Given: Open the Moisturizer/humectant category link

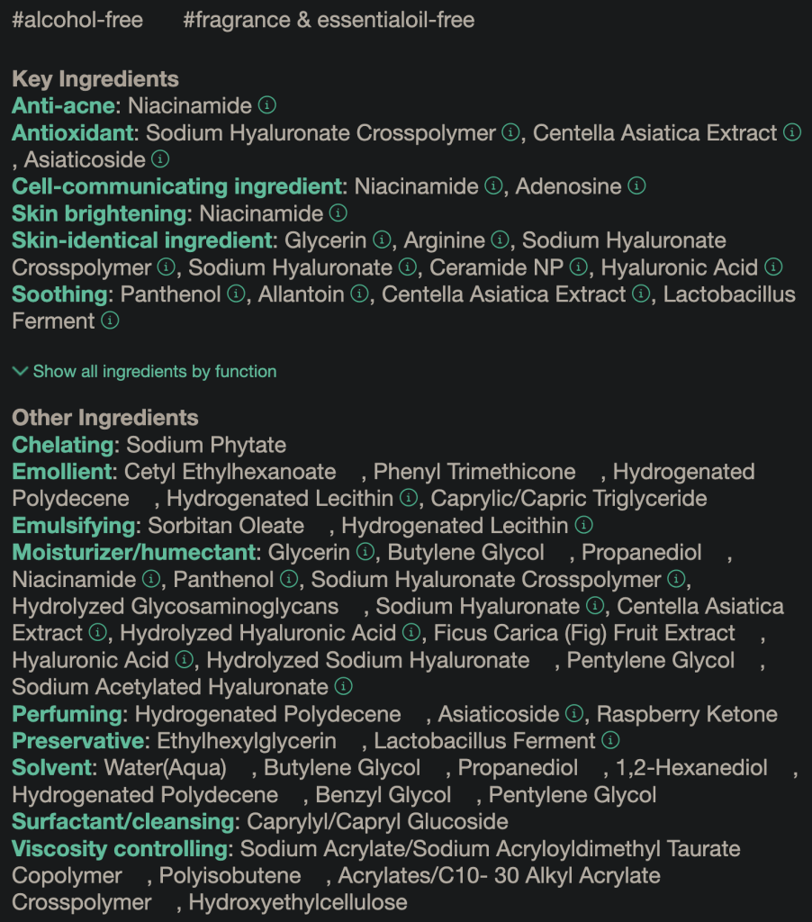Looking at the screenshot, I should (x=133, y=552).
